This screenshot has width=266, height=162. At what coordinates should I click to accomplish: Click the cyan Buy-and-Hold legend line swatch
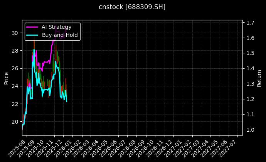[32, 35]
